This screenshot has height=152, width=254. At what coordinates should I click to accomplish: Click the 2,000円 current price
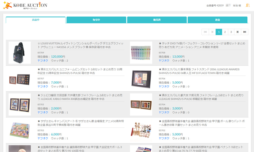(56, 109)
